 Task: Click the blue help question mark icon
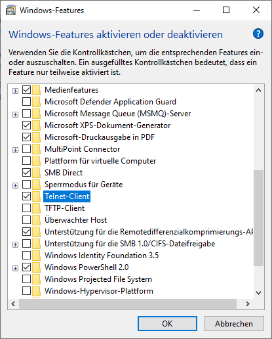[x=258, y=34]
